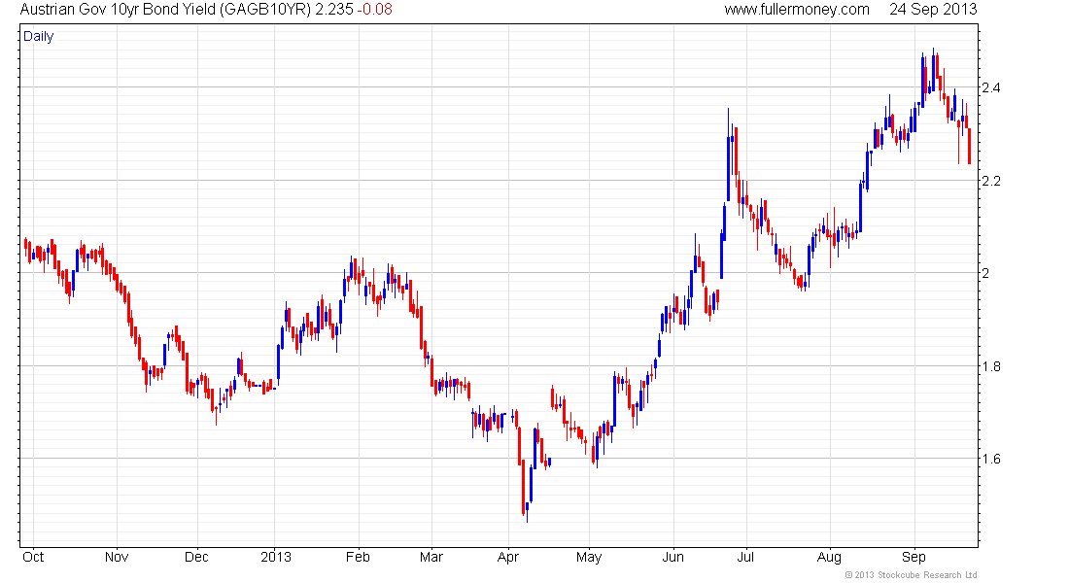Viewport: 1069px width, 583px height.
Task: Click the Feb x-axis label
Action: click(358, 557)
